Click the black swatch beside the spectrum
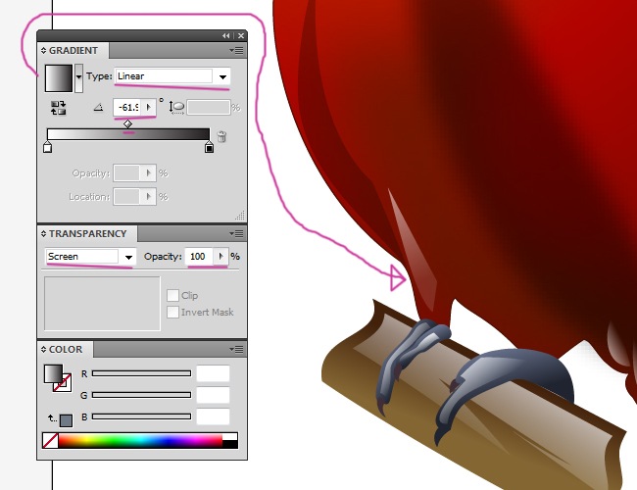 (x=230, y=445)
